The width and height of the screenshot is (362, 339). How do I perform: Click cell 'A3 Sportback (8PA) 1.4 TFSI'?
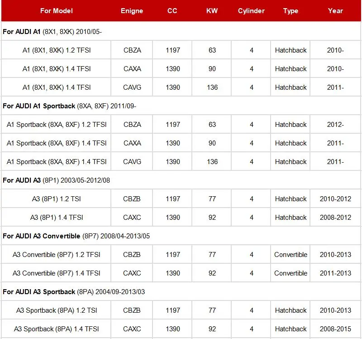(x=56, y=329)
